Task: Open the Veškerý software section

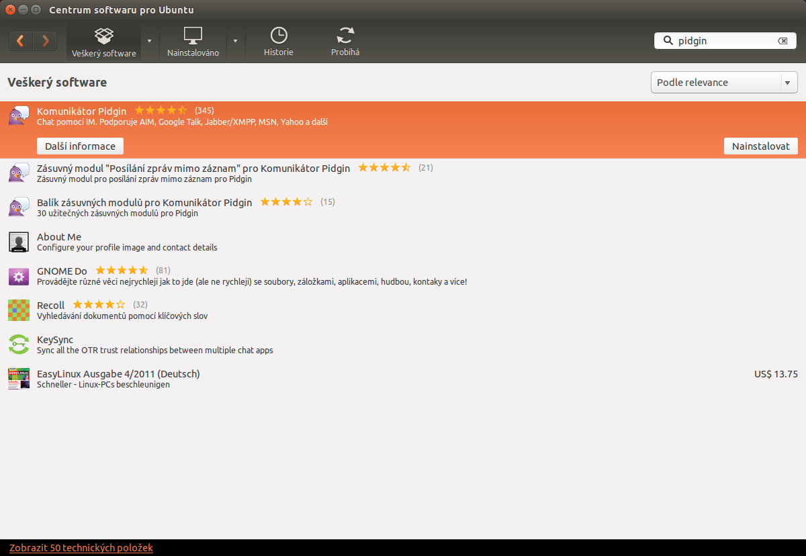Action: (x=104, y=42)
